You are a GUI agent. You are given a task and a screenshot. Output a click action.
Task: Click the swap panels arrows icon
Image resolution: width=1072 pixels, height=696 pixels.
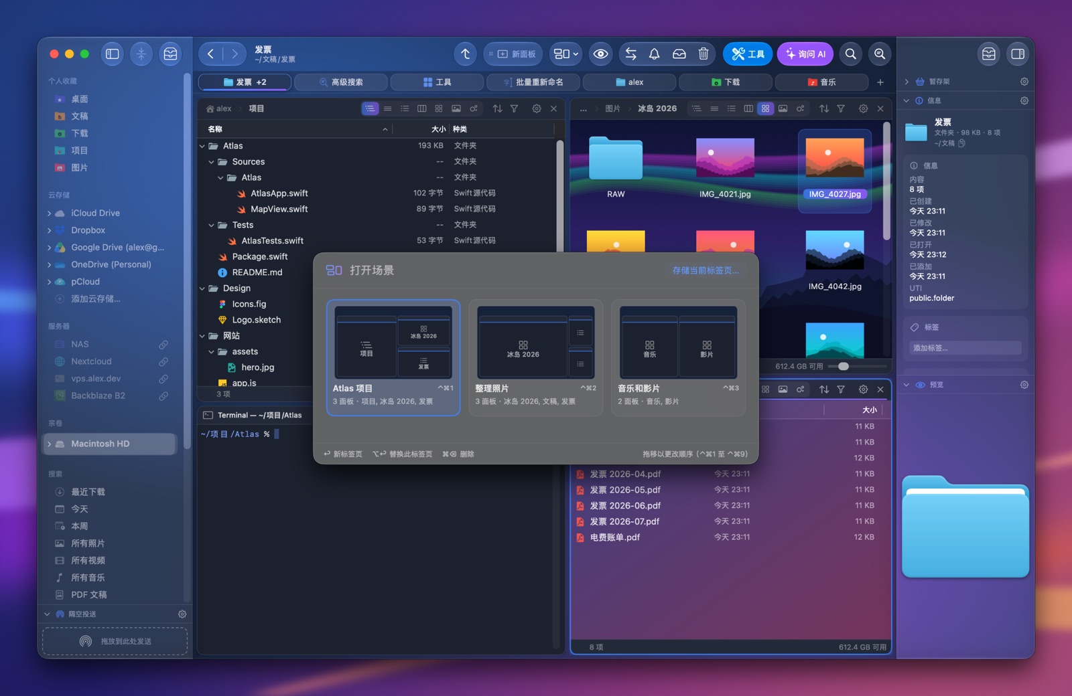coord(630,54)
